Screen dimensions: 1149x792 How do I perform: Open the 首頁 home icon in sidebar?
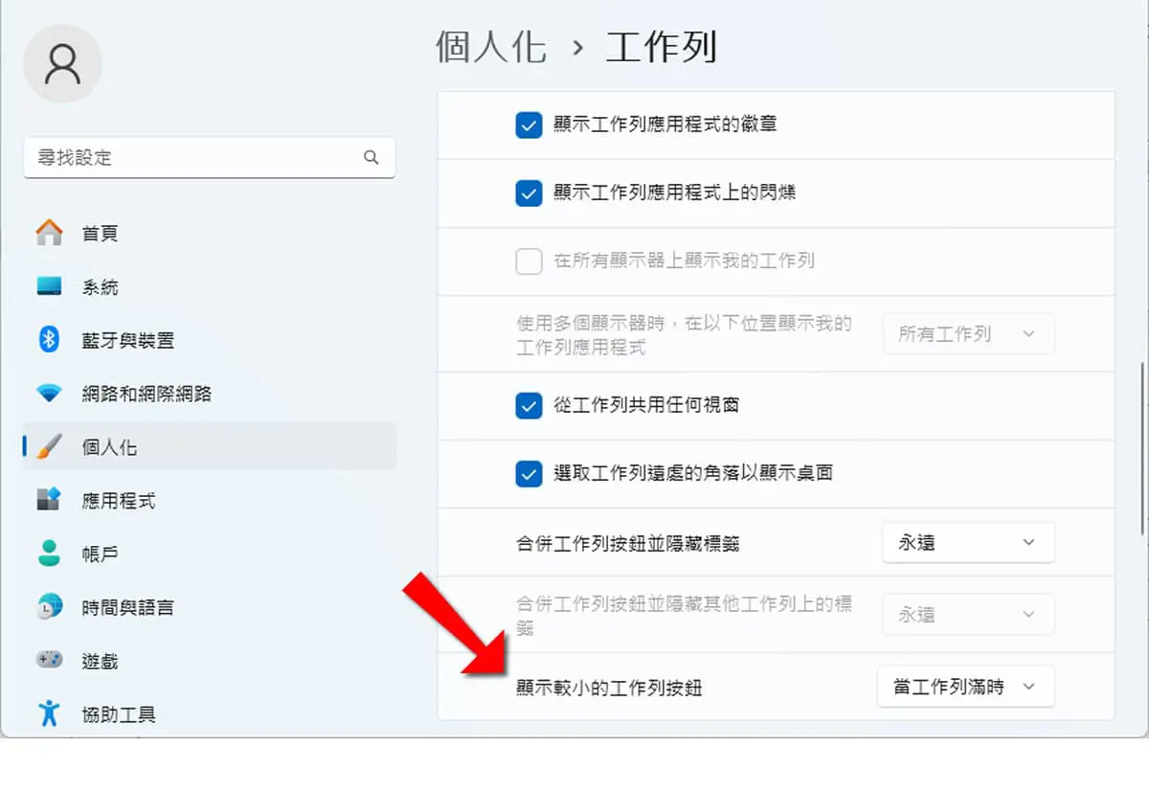(x=49, y=233)
